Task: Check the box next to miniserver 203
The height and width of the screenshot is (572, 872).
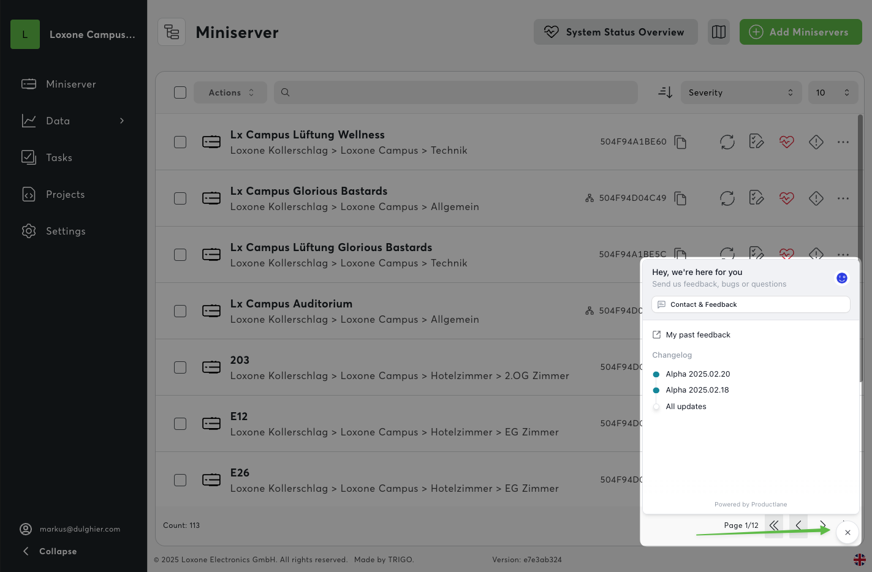Action: coord(180,367)
